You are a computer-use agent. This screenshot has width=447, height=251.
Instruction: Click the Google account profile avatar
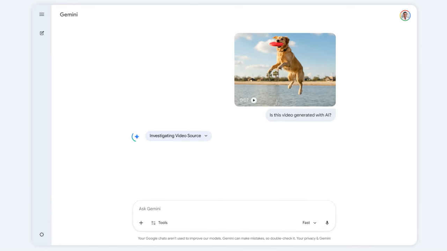pos(405,15)
